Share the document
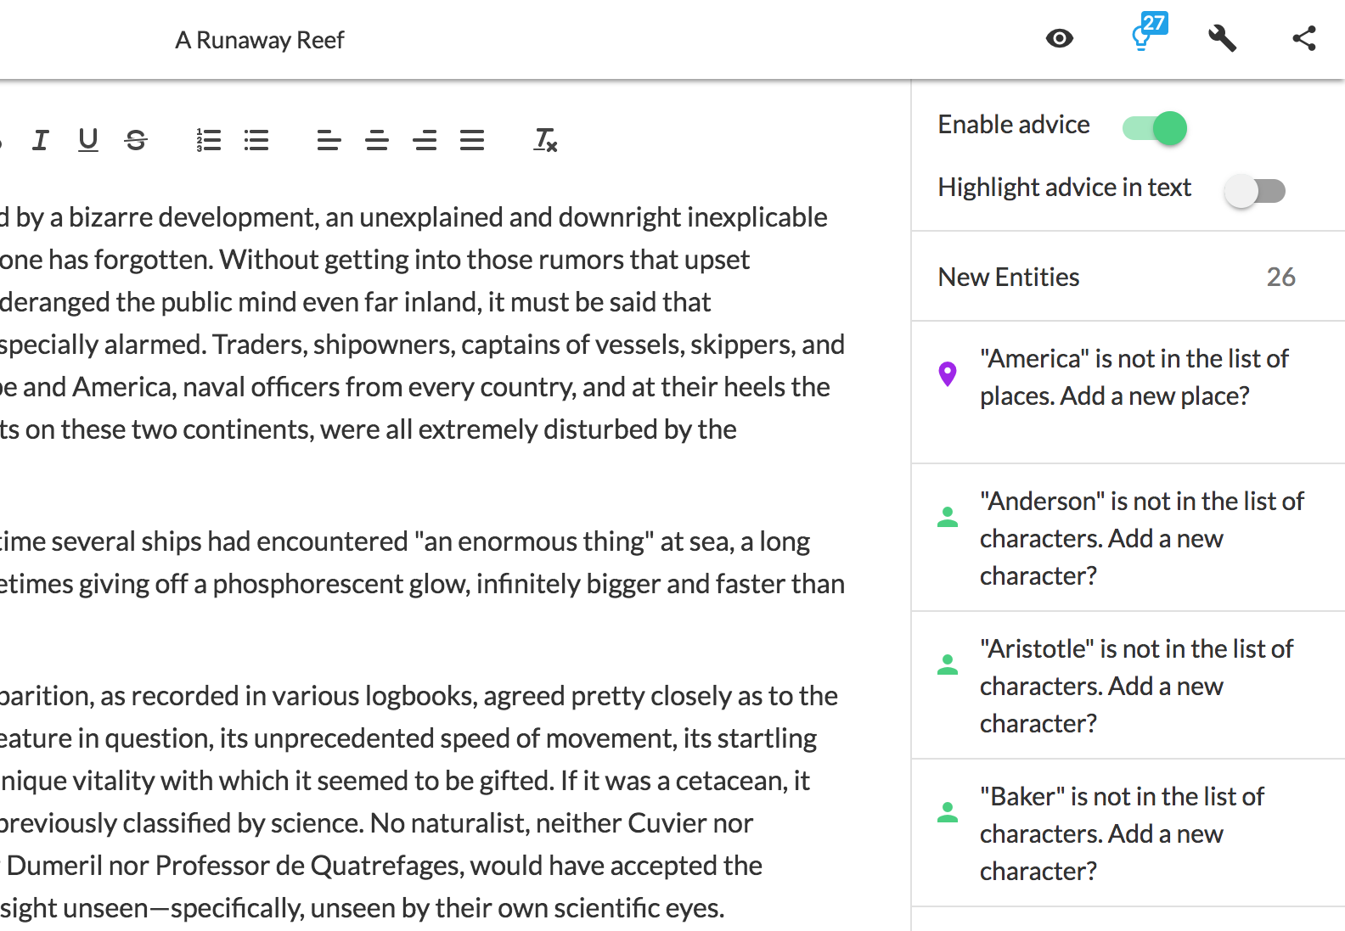 point(1304,38)
